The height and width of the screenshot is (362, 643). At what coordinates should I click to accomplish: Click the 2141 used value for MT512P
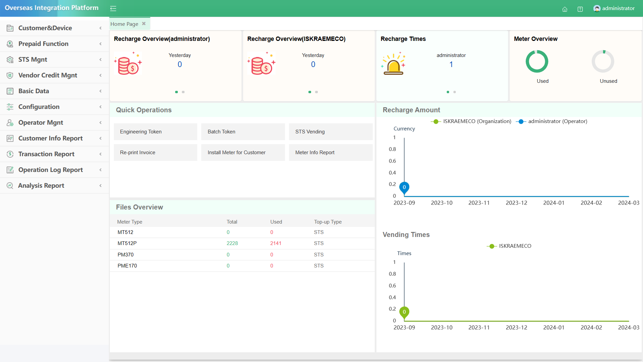(x=276, y=243)
